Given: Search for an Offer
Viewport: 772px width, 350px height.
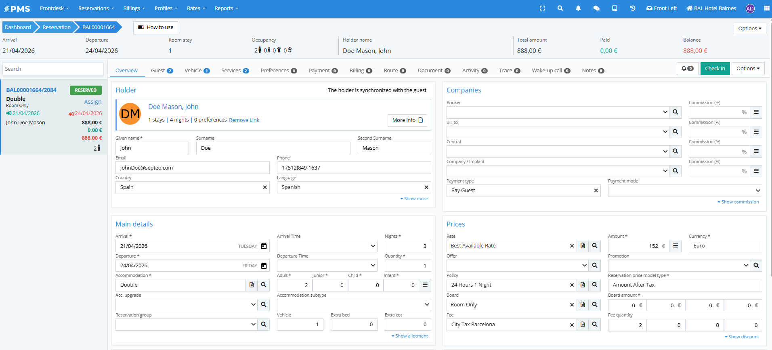Looking at the screenshot, I should point(595,266).
